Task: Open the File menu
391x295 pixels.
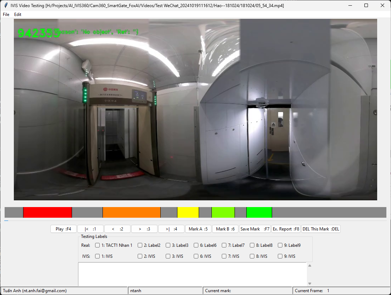Action: click(x=6, y=15)
